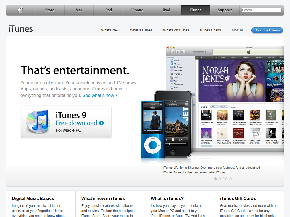Select the fifth carousel dot
Screen dimensions: 290x217
(230, 179)
